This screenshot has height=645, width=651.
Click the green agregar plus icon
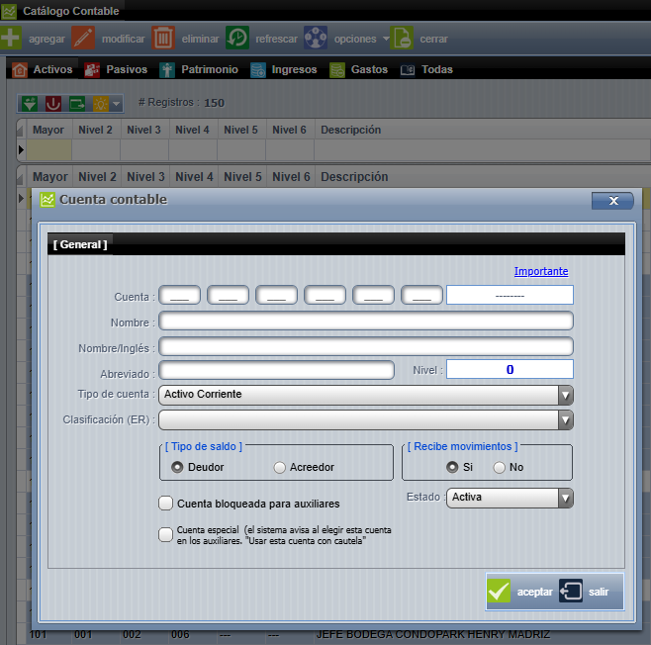point(11,39)
